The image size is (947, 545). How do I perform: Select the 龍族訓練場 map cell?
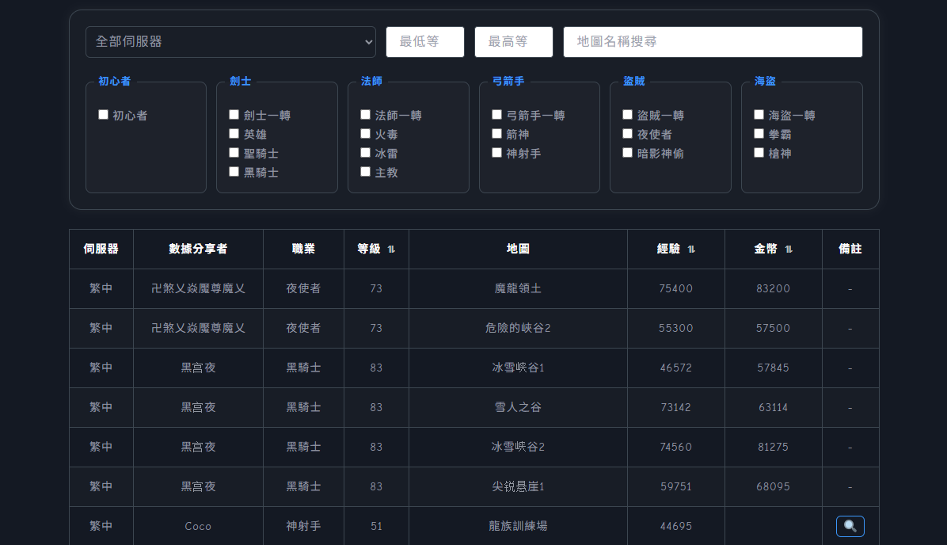point(518,526)
